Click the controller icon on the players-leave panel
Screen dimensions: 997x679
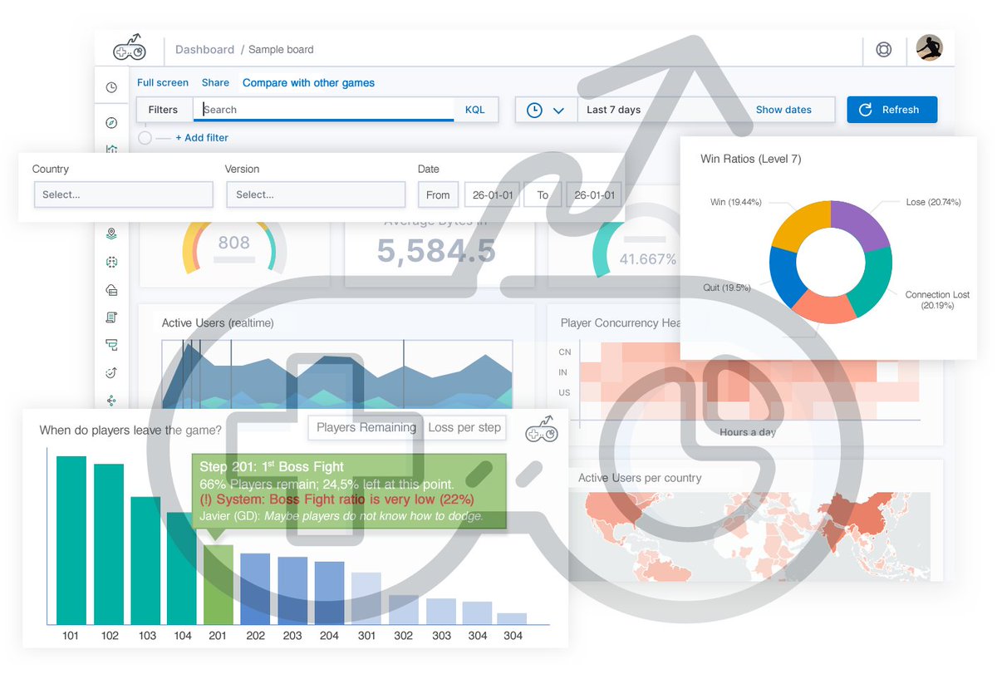[541, 428]
